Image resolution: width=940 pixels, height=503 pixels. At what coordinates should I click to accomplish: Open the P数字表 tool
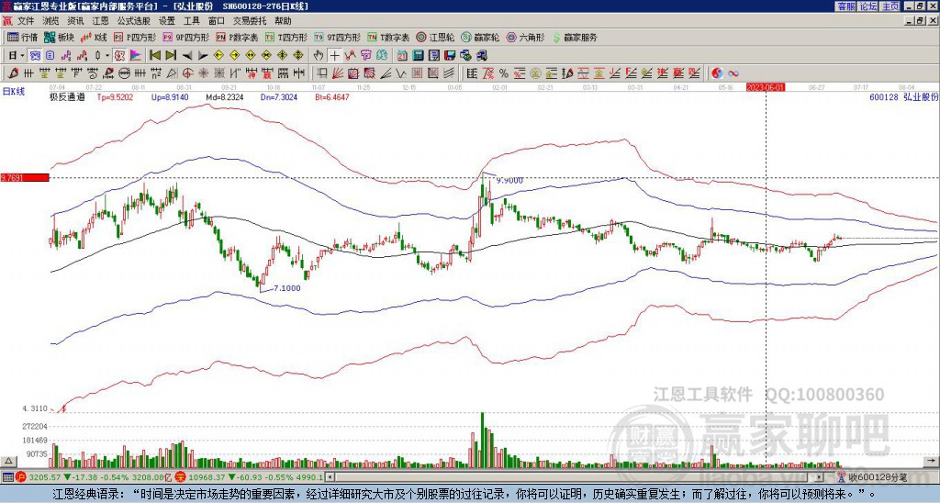tap(237, 37)
